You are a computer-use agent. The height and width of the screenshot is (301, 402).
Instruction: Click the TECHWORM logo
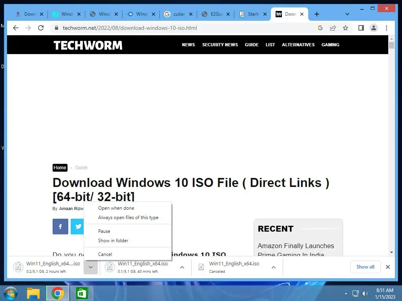pyautogui.click(x=88, y=45)
